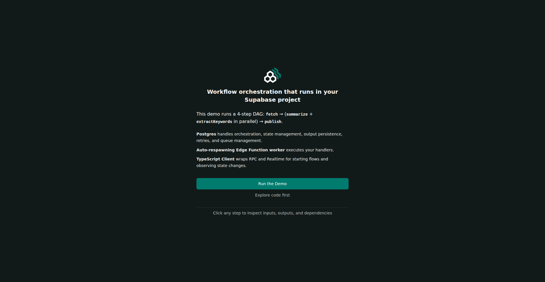The image size is (545, 282).
Task: Click the divider line above the hint
Action: tap(272, 208)
